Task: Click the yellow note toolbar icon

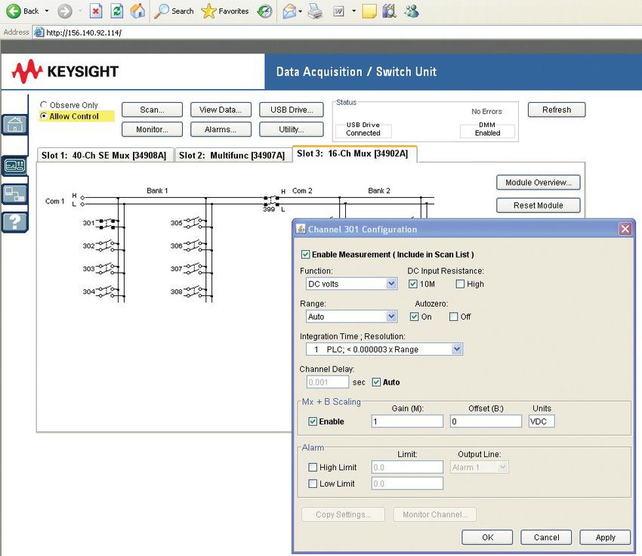Action: tap(369, 11)
